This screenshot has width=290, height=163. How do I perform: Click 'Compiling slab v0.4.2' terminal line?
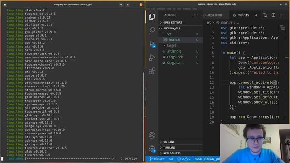coord(26,10)
